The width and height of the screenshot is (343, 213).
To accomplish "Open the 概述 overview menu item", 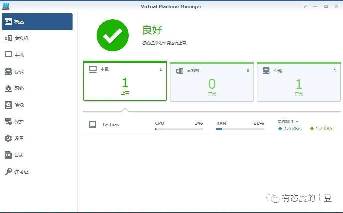I will (37, 22).
